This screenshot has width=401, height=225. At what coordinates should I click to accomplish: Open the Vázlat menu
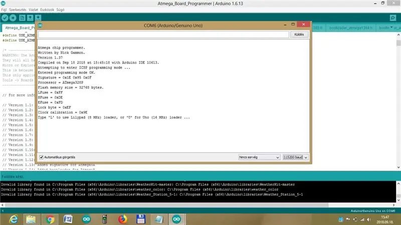[x=33, y=9]
